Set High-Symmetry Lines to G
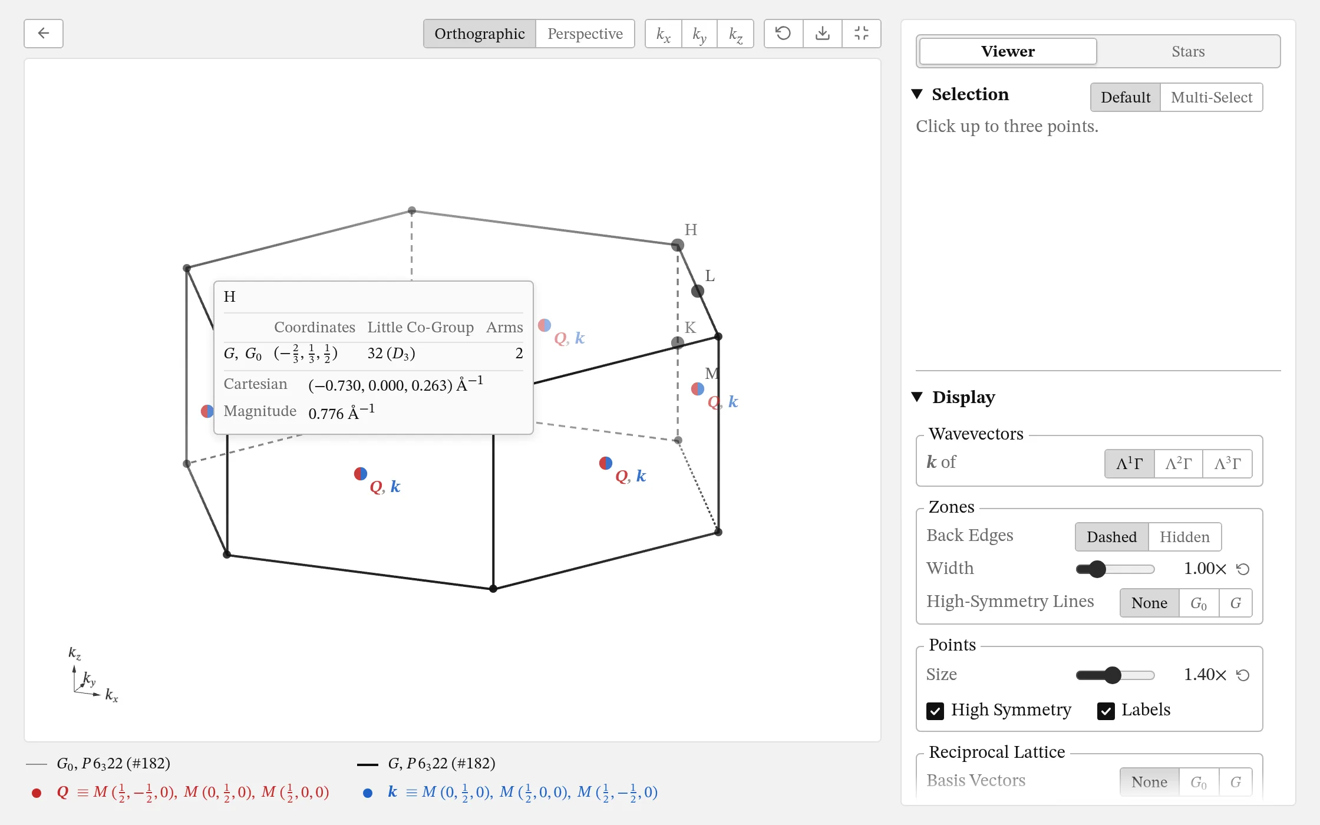 tap(1236, 603)
